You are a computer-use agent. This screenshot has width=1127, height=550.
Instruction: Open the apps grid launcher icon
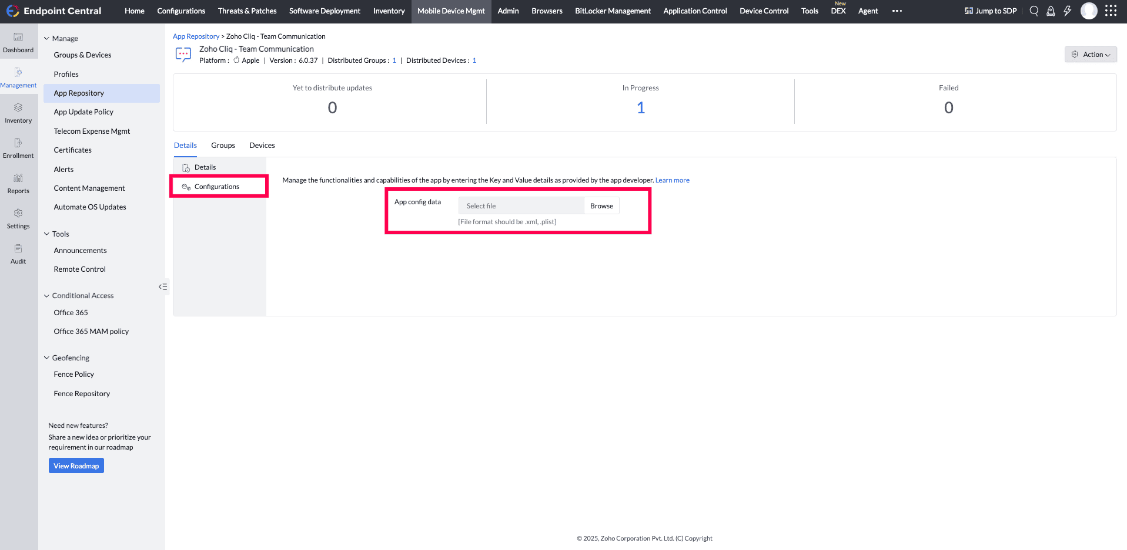tap(1111, 11)
